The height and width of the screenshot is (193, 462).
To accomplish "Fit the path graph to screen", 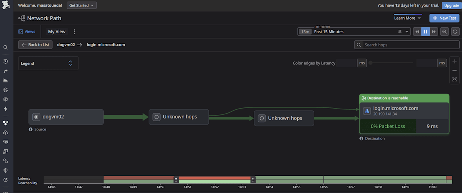I will 455,79.
